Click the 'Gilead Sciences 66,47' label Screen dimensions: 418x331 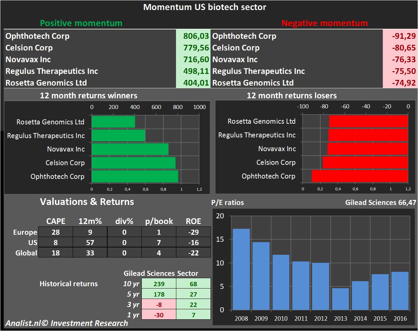click(x=381, y=203)
